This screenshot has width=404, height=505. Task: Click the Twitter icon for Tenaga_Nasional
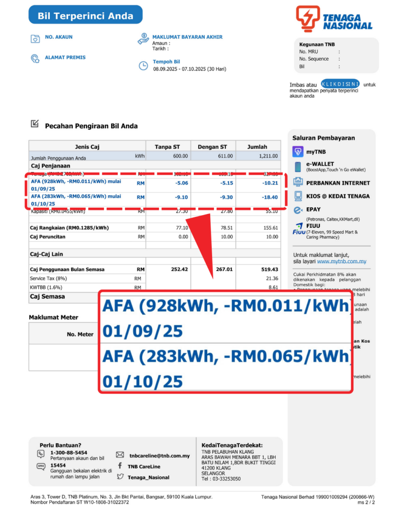pyautogui.click(x=120, y=477)
